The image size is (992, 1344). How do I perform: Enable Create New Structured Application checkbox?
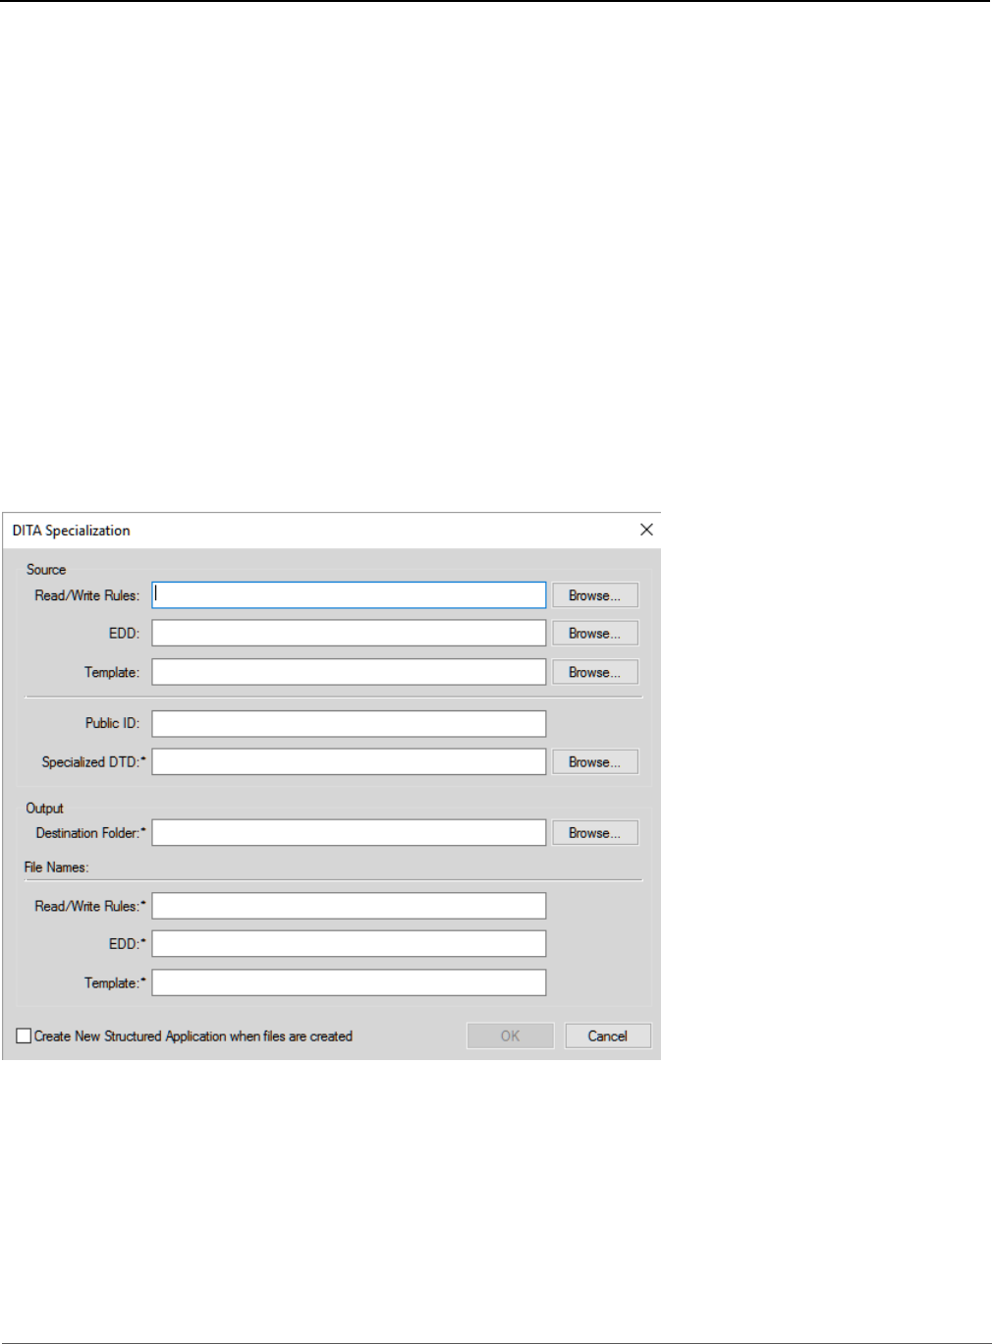(x=24, y=1036)
